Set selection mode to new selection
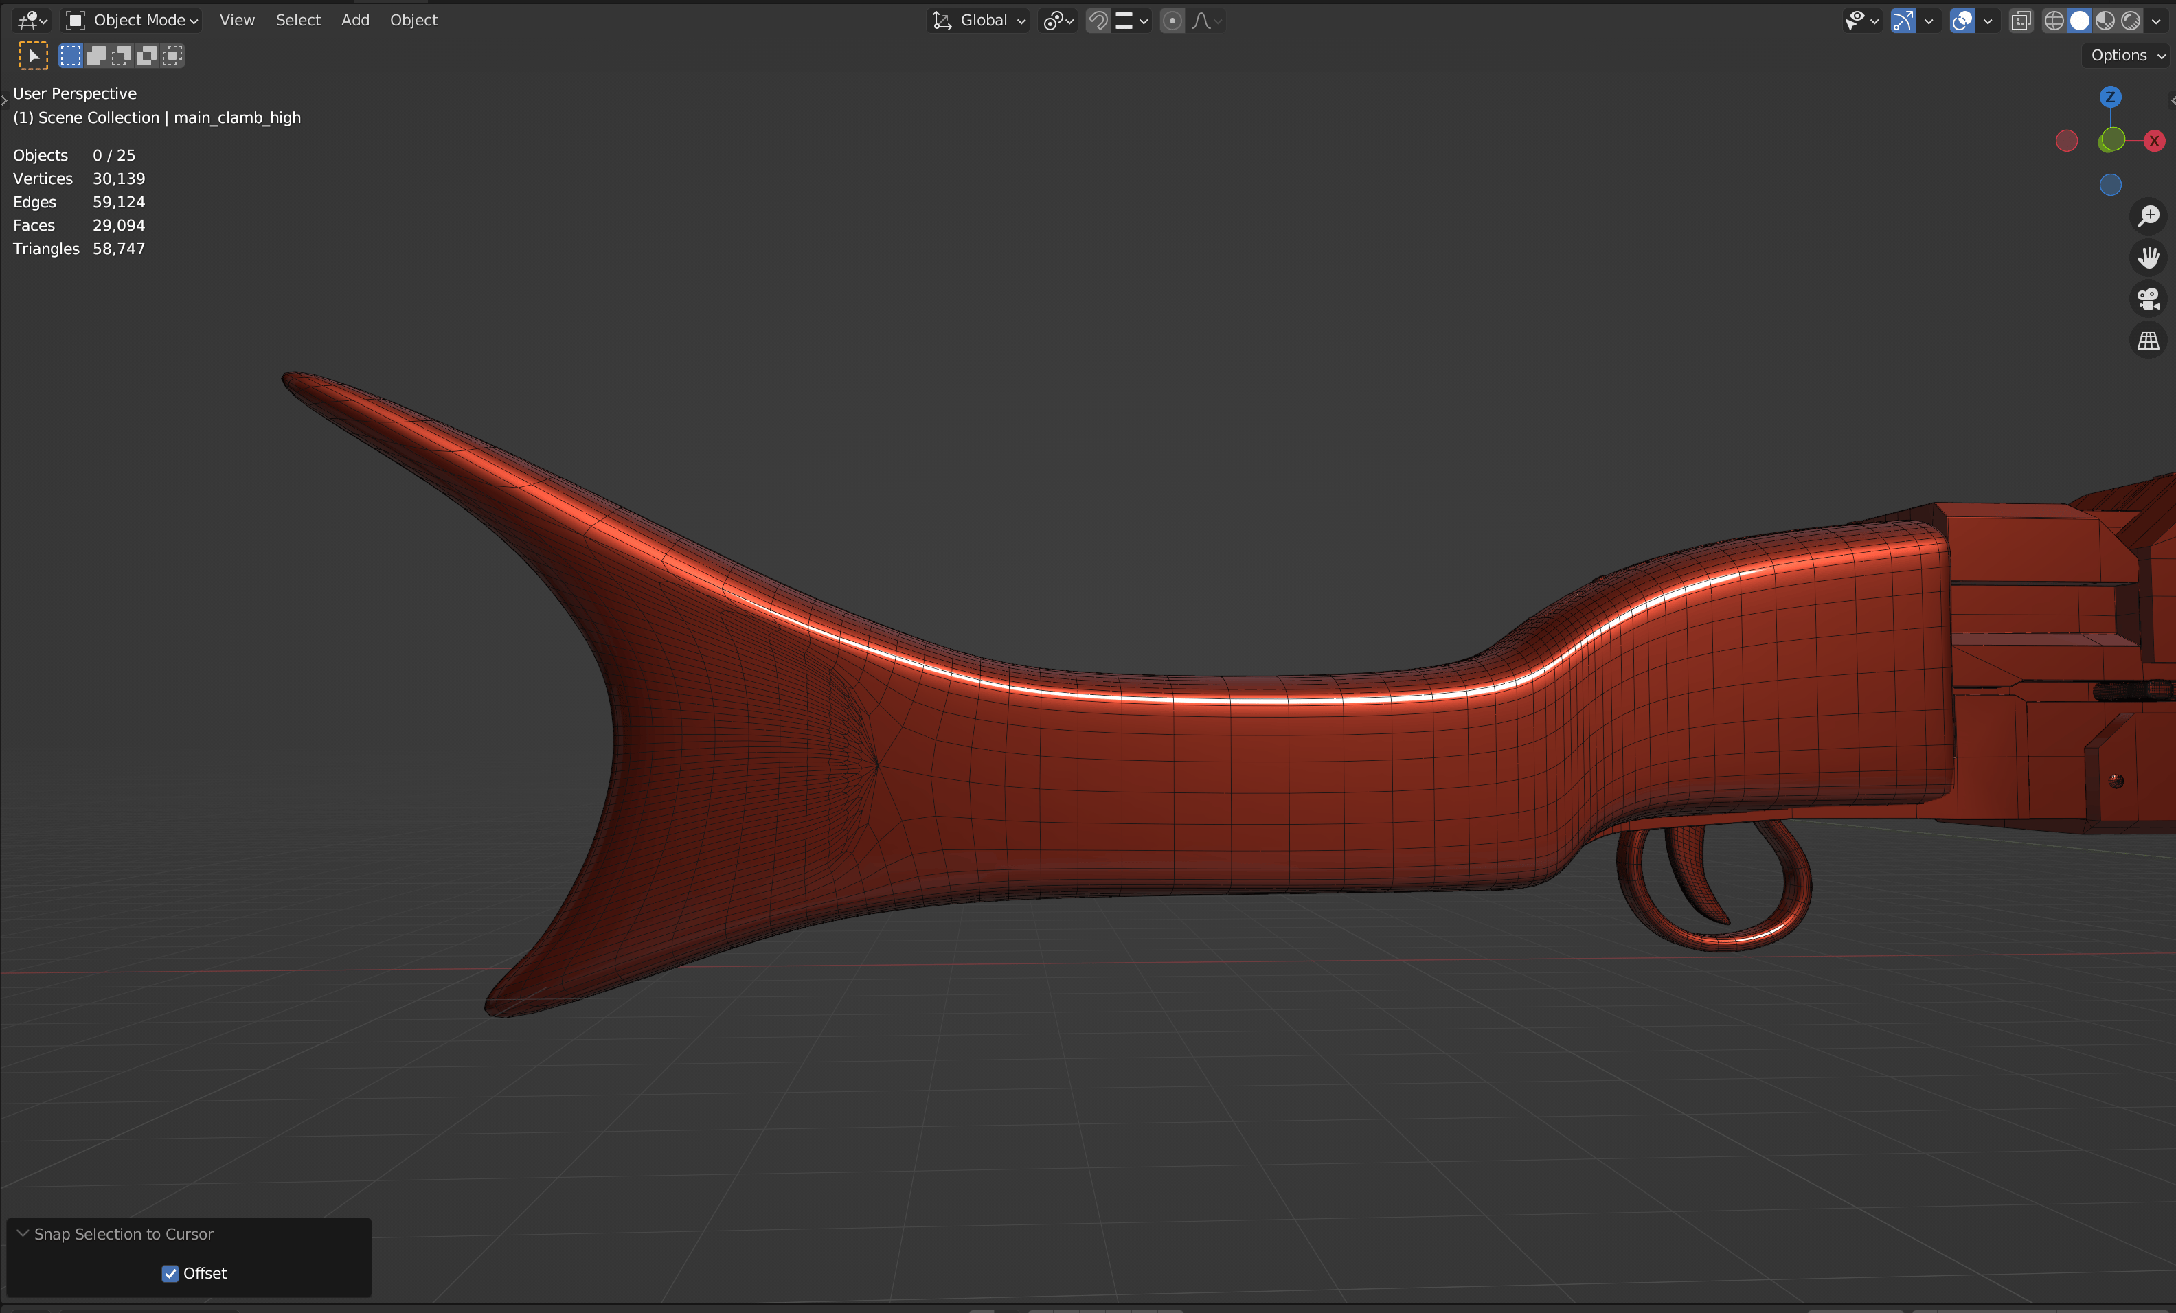Screen dimensions: 2176x1313 [71, 56]
